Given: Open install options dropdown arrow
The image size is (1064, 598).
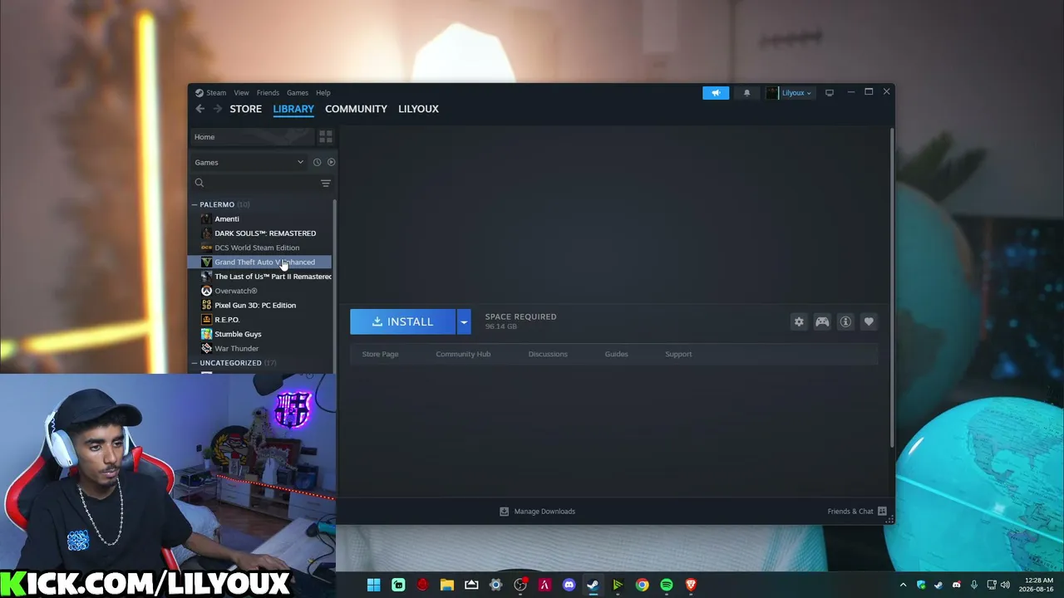Looking at the screenshot, I should [x=464, y=321].
